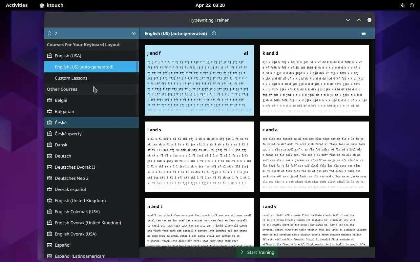Click the window title bar down-chevron
The width and height of the screenshot is (420, 262).
tap(348, 20)
